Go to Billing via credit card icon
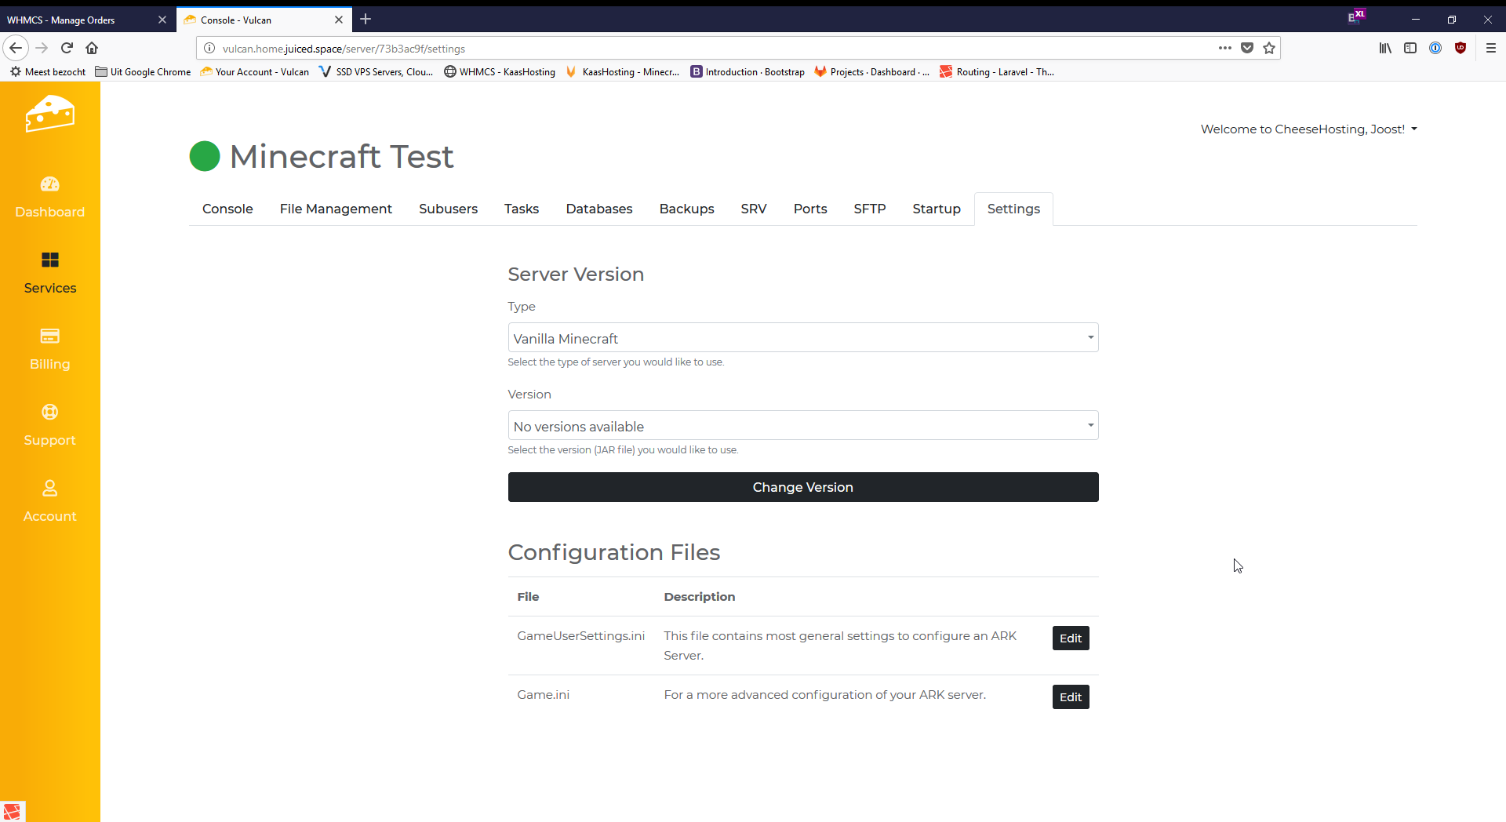The width and height of the screenshot is (1506, 822). click(49, 336)
